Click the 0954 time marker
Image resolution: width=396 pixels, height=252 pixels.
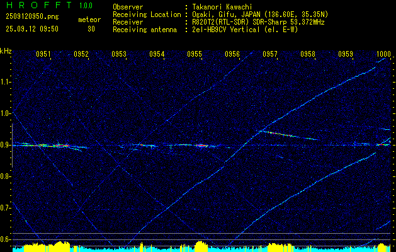click(x=157, y=54)
